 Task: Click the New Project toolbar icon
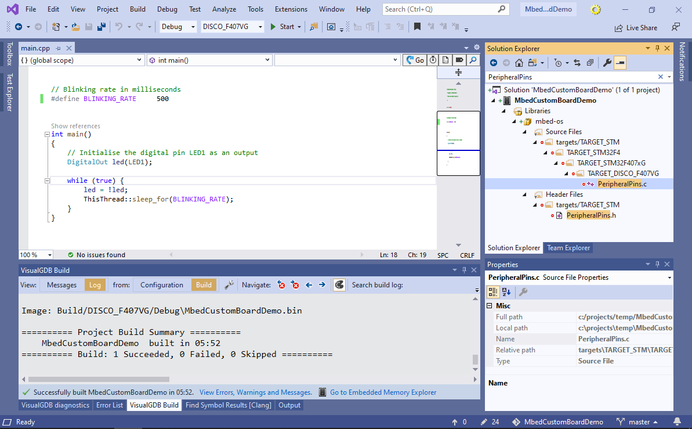[x=56, y=27]
